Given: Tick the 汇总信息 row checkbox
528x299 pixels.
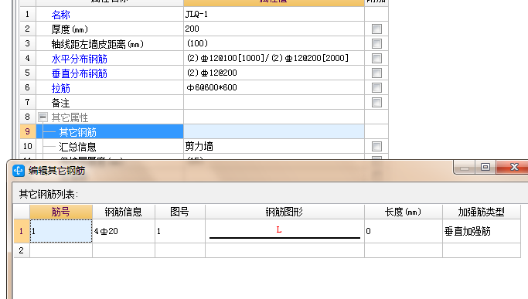Looking at the screenshot, I should tap(376, 147).
